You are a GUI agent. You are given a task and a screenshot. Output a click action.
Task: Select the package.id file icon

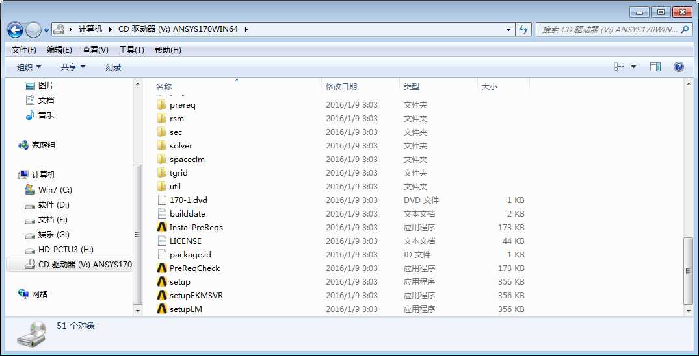tap(161, 255)
